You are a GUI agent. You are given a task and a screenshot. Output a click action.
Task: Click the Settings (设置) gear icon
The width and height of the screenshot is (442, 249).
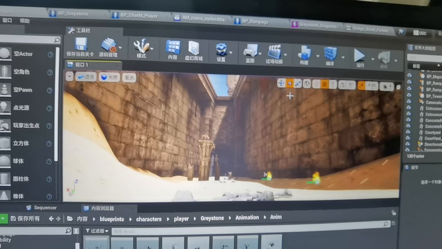[221, 50]
